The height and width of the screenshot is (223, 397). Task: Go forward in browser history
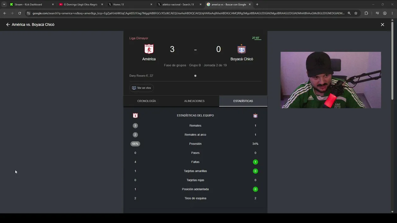tap(12, 13)
